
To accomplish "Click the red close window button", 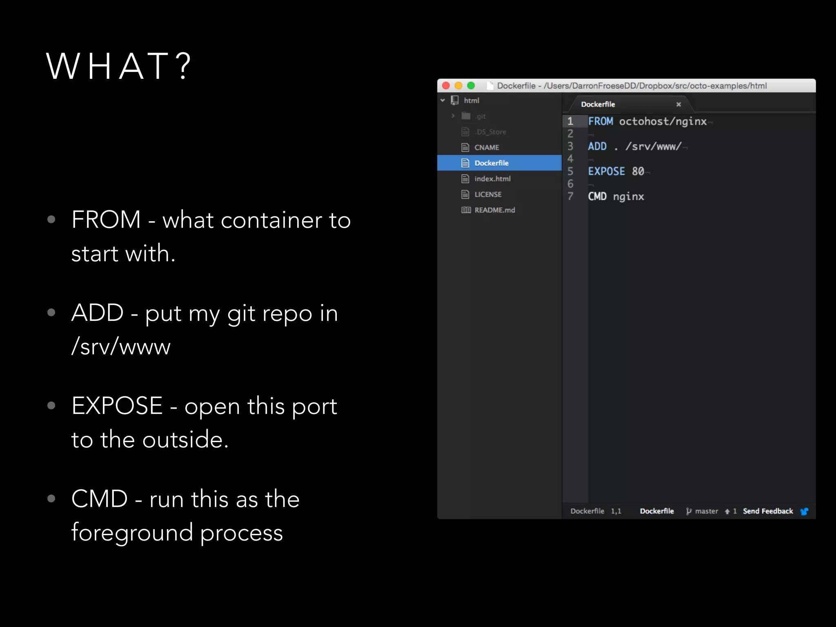I will [446, 85].
